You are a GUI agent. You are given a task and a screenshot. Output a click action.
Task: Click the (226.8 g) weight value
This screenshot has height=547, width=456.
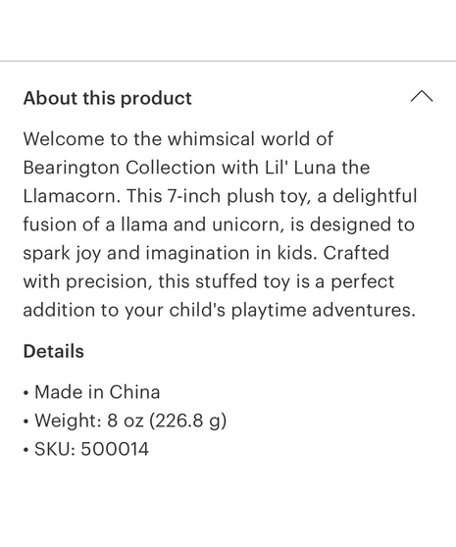(x=187, y=421)
